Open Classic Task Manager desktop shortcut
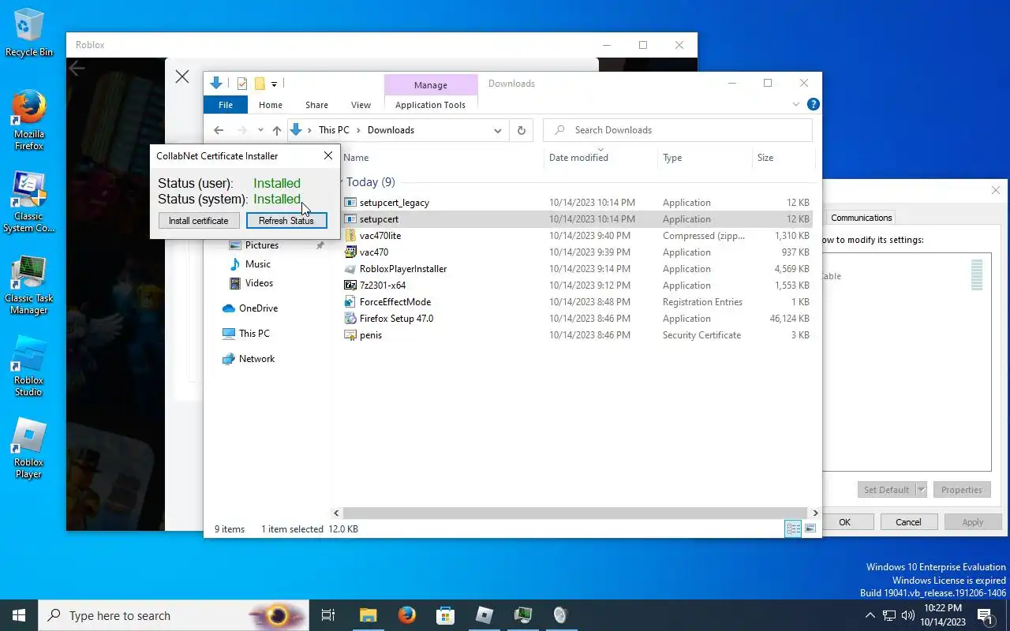This screenshot has height=631, width=1010. click(x=29, y=286)
